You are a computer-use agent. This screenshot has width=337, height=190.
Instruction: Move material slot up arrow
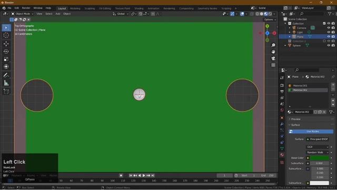[333, 100]
